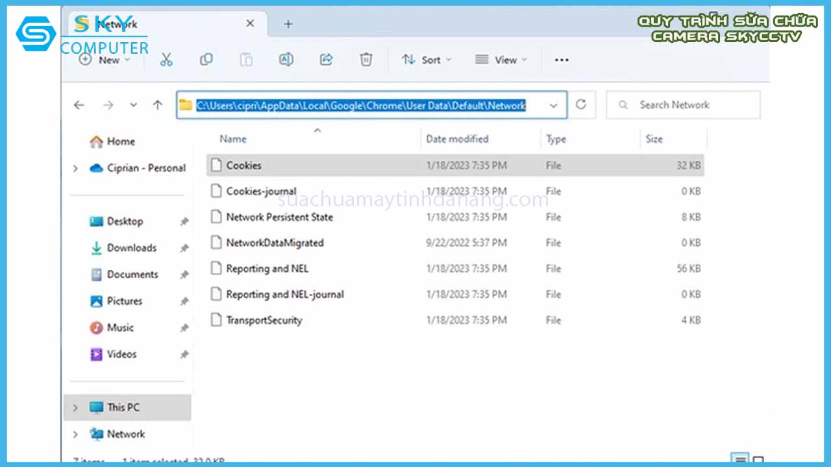This screenshot has height=467, width=831.
Task: Select This PC in navigation pane
Action: pos(128,407)
